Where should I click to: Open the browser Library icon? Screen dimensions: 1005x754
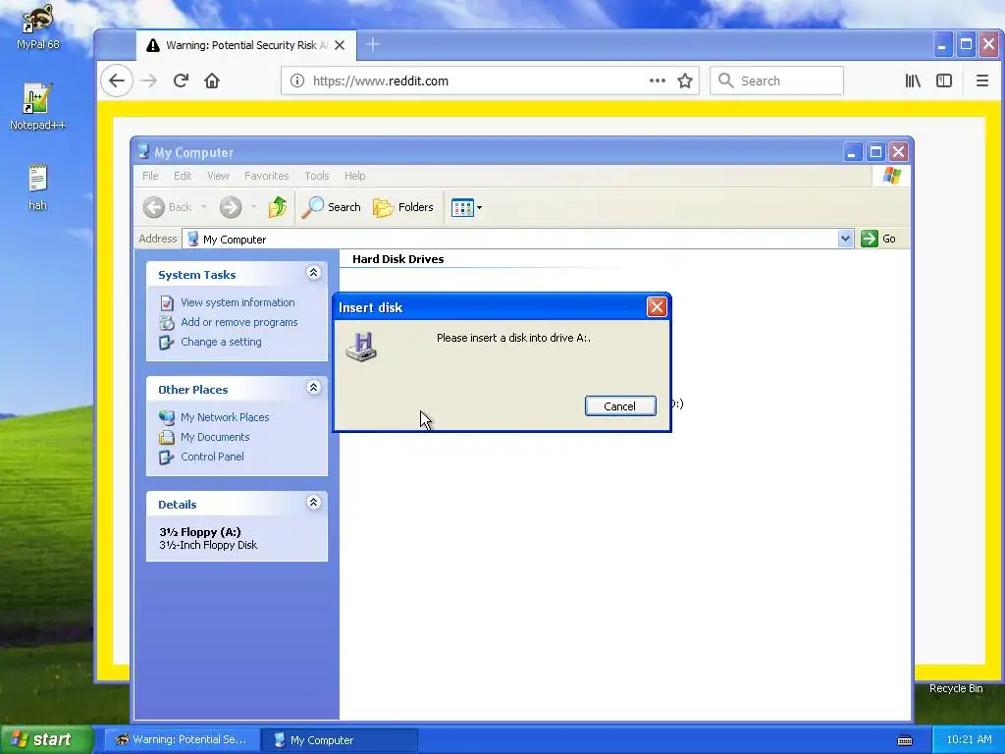[913, 81]
